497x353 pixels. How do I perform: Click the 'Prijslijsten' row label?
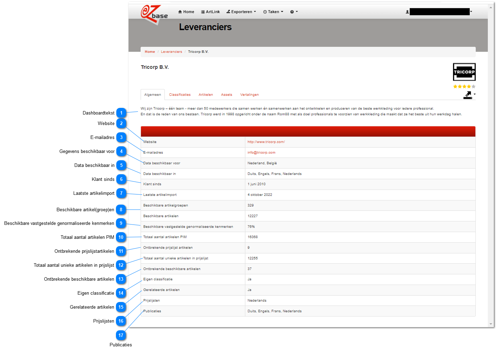pyautogui.click(x=152, y=301)
